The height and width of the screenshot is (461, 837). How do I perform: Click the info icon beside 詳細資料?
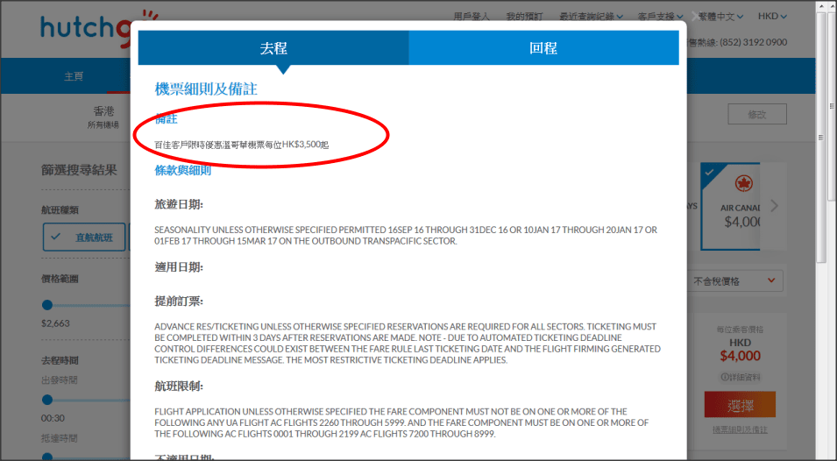pos(724,377)
